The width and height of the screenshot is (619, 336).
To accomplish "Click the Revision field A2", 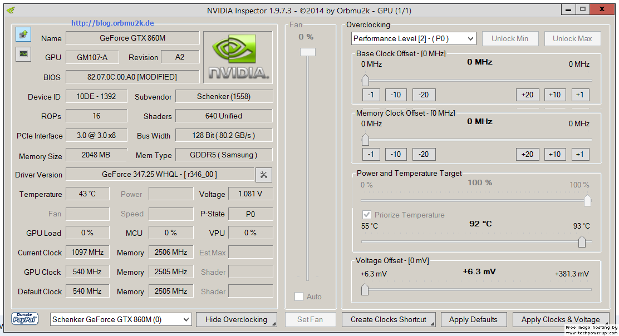I will click(x=180, y=57).
